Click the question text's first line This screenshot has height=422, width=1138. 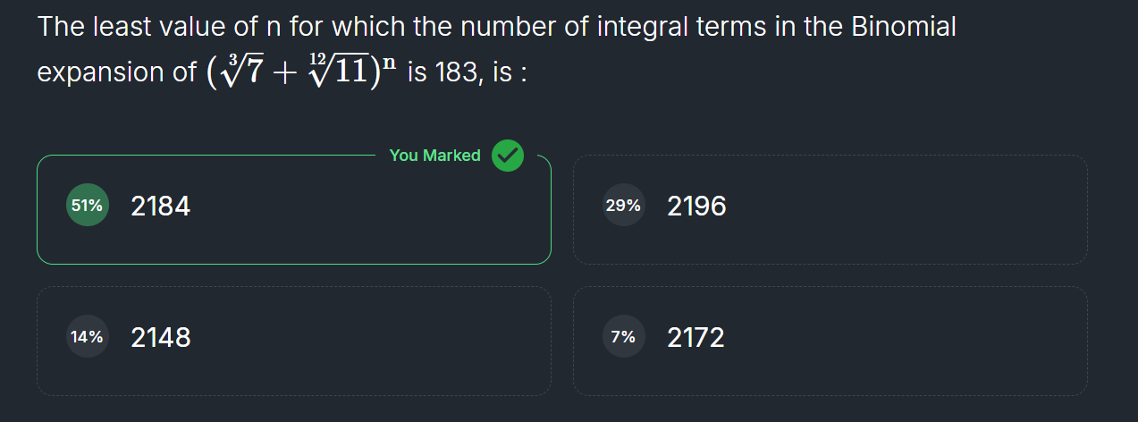[x=496, y=27]
